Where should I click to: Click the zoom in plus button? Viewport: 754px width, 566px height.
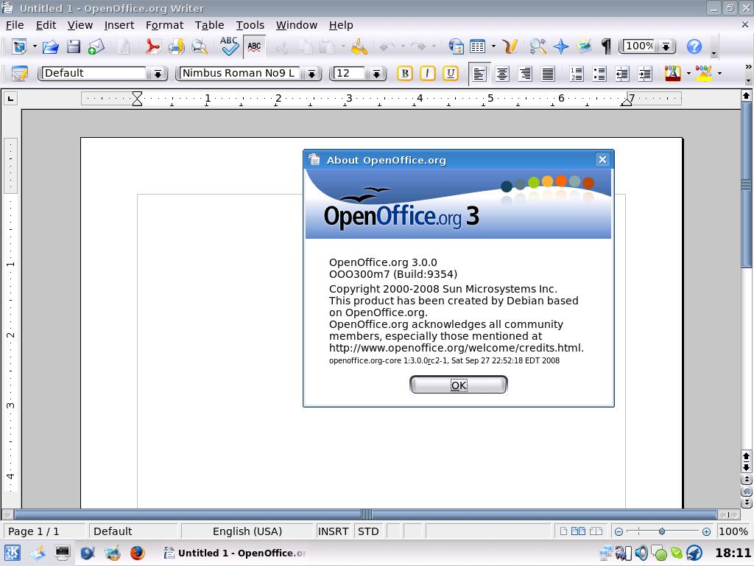tap(706, 531)
